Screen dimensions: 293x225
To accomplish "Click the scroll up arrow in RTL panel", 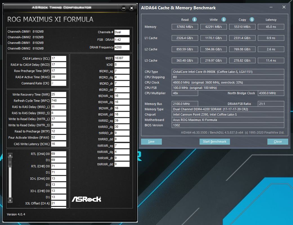I will (10, 155).
